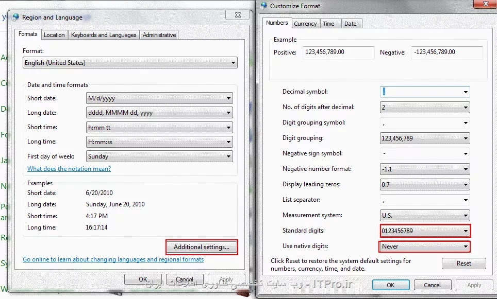Image resolution: width=497 pixels, height=299 pixels.
Task: Click the Long date example Sunday, June 20, 2010
Action: 115,204
